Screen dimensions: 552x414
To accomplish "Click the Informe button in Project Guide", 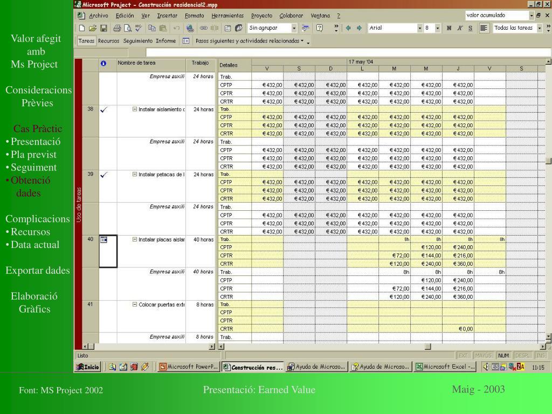I will [x=165, y=41].
